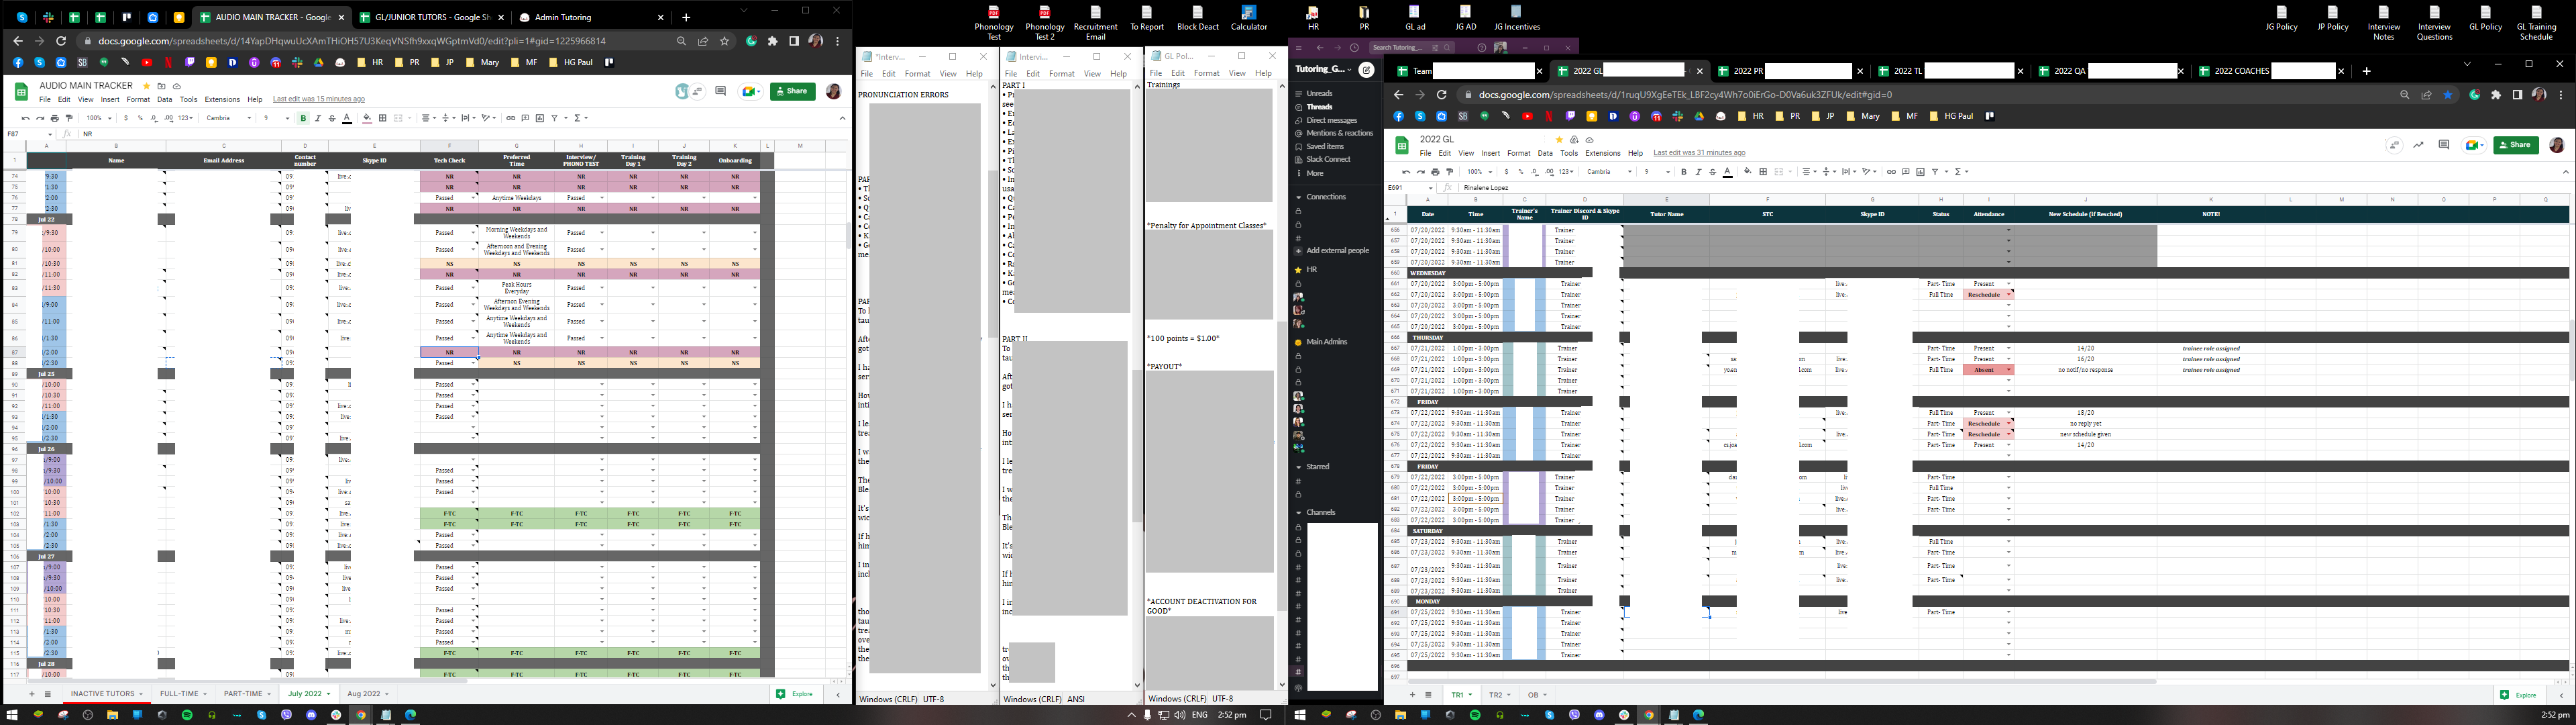The height and width of the screenshot is (725, 2576).
Task: Toggle strikethrough in AUDIO MAIN TRACKER toolbar
Action: [332, 118]
